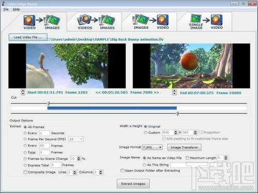The image size is (258, 193).
Task: Adjust the Scene Change percent stepper
Action: (x=79, y=159)
